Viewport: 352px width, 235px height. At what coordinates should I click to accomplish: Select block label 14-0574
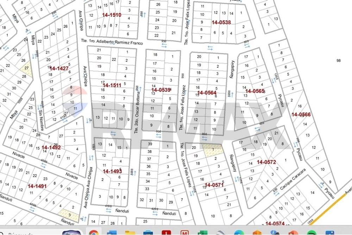click(275, 223)
